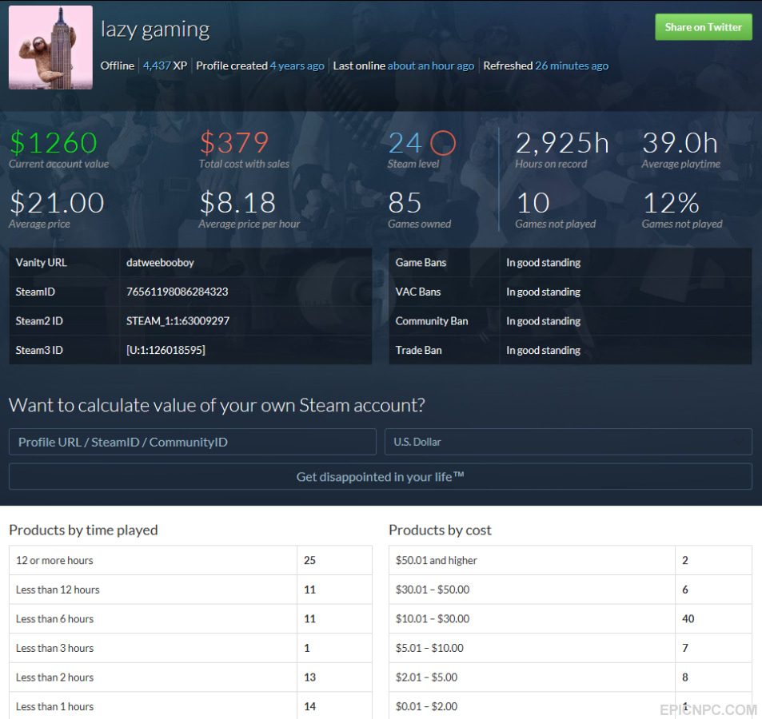Click the VAC Bans status row
Image resolution: width=762 pixels, height=719 pixels.
pos(571,292)
